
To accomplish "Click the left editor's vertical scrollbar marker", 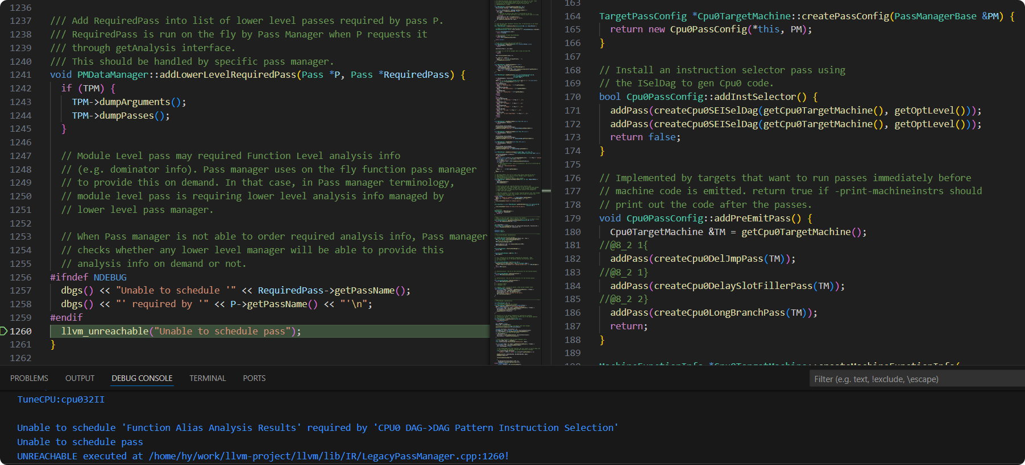I will pyautogui.click(x=546, y=191).
